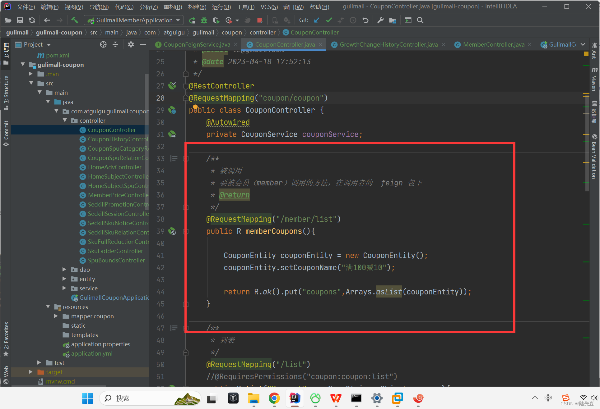Switch to MemberController.java tab

[x=493, y=44]
